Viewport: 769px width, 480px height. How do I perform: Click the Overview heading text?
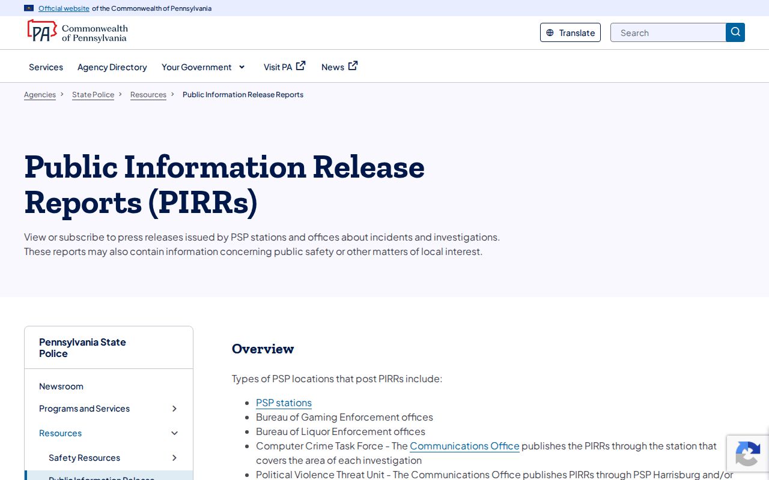click(x=263, y=349)
